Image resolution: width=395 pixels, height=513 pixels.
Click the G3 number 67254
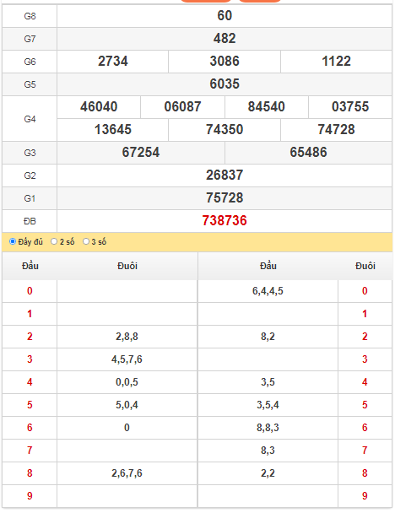point(141,153)
